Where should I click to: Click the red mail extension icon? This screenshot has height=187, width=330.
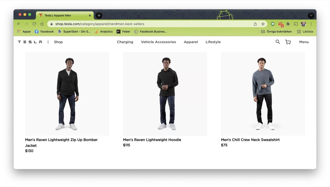[x=280, y=24]
